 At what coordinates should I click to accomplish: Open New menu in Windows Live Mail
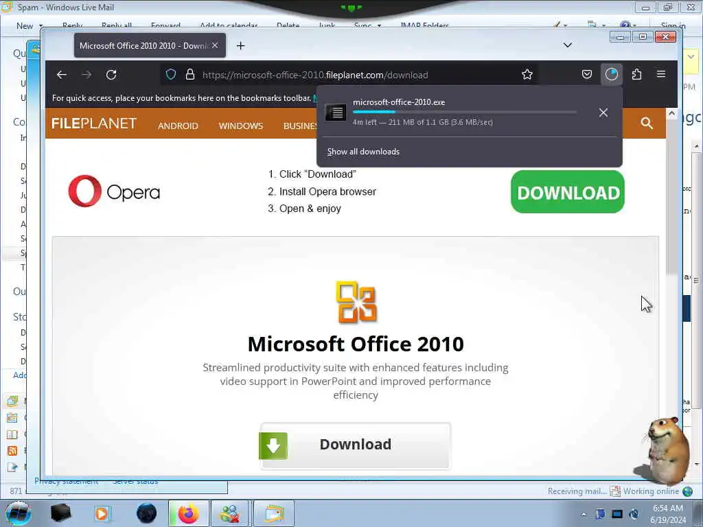tap(29, 26)
